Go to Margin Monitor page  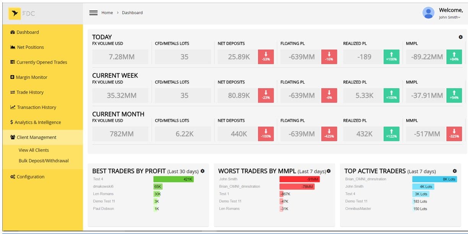31,77
